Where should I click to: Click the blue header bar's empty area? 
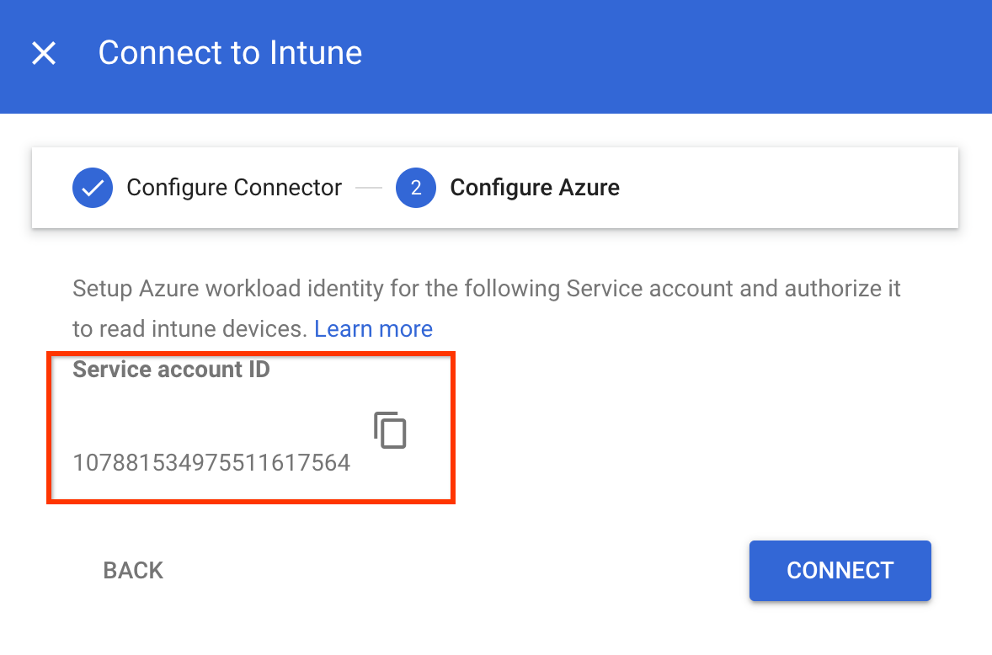coord(674,56)
